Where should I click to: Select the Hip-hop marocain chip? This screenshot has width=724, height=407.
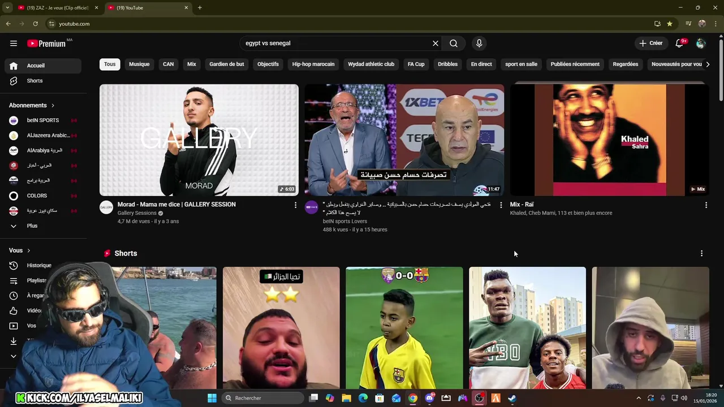(x=313, y=64)
